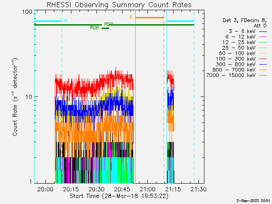
Task: Click the cyan 25 - 50 keV legend line
Action: [263, 48]
